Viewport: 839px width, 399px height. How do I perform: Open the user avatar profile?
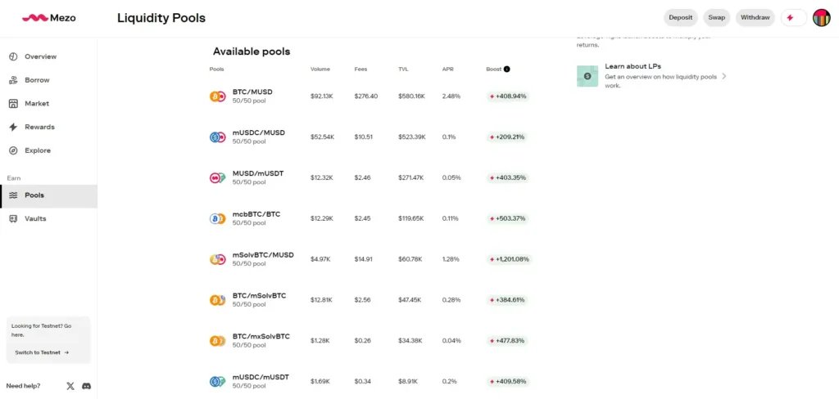[x=821, y=18]
